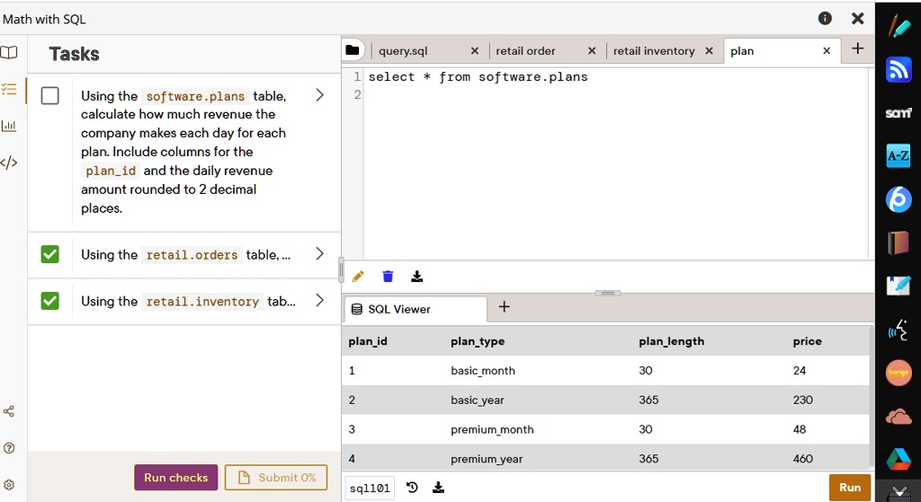The width and height of the screenshot is (921, 502).
Task: Click the history icon next to sql101
Action: point(412,488)
